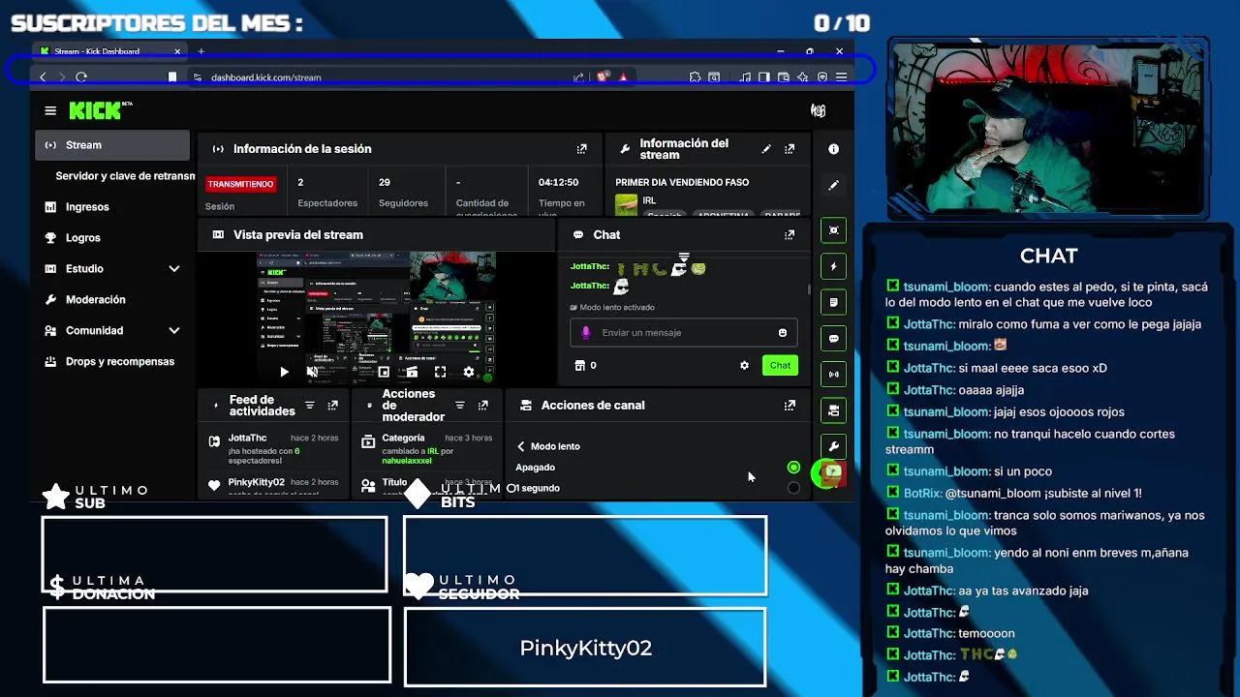The image size is (1240, 697).
Task: Toggle stream preview widget in right sidebar
Action: coord(833,230)
